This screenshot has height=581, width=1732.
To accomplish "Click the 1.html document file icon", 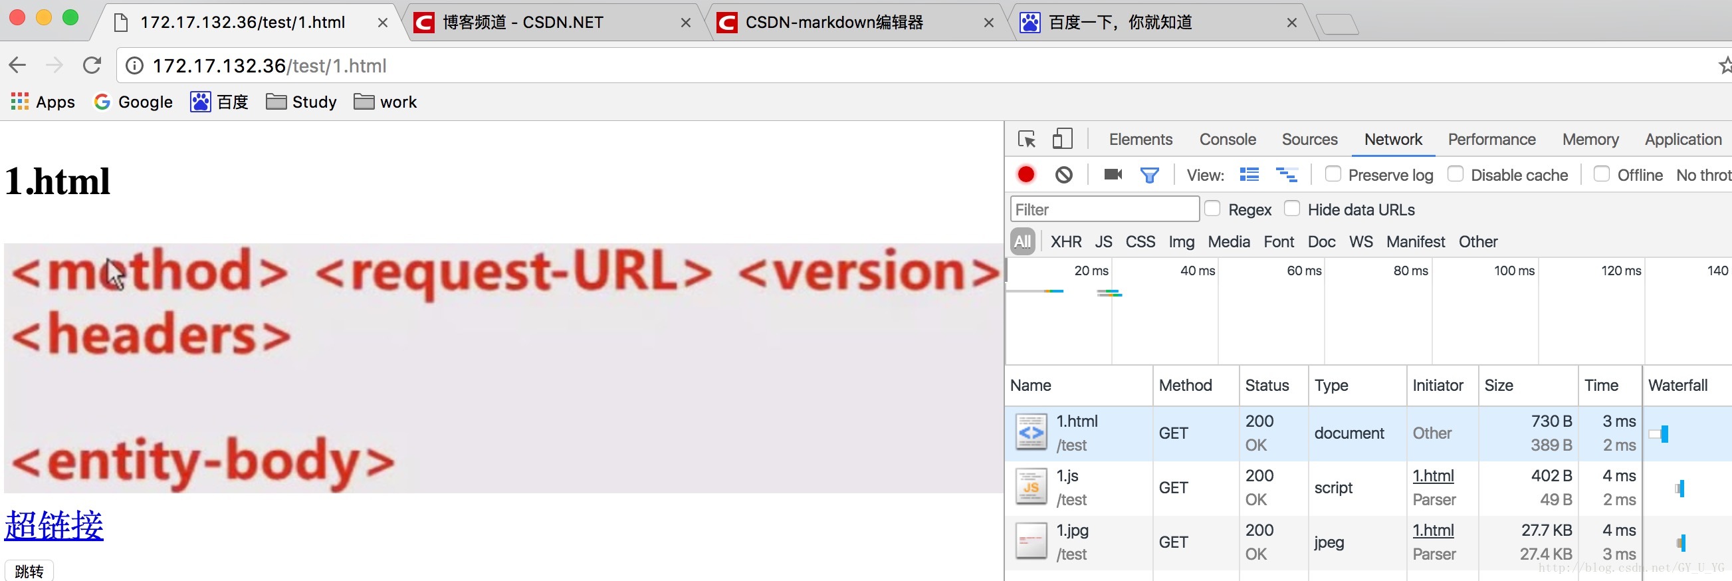I will point(1031,432).
